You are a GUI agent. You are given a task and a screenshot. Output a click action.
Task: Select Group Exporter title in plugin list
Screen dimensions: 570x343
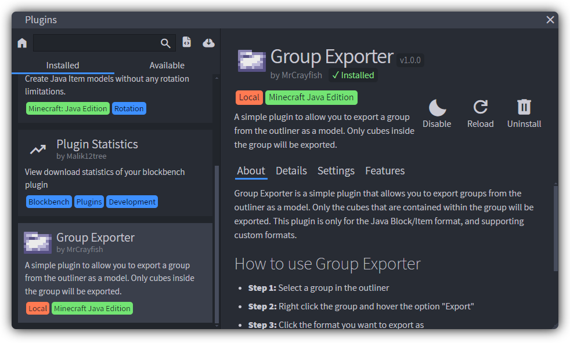point(96,238)
